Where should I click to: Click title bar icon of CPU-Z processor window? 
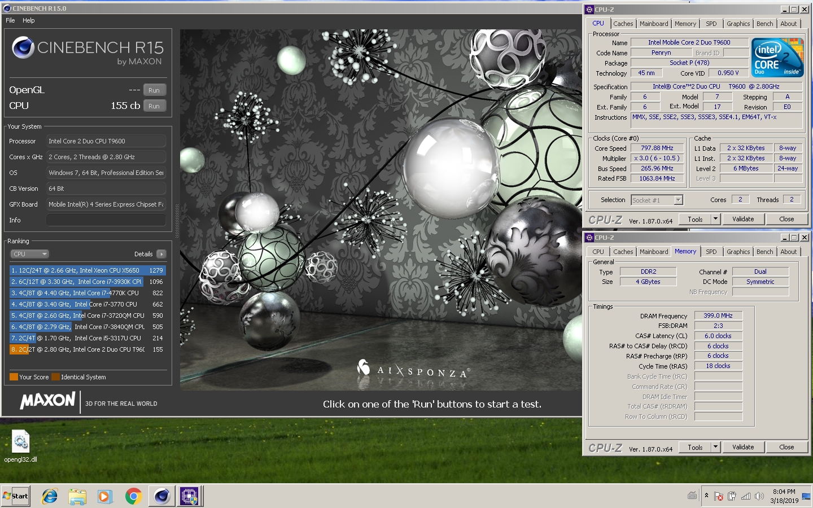click(x=589, y=10)
